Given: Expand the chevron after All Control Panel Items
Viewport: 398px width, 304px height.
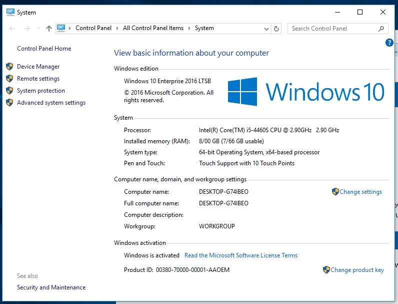Looking at the screenshot, I should click(189, 28).
